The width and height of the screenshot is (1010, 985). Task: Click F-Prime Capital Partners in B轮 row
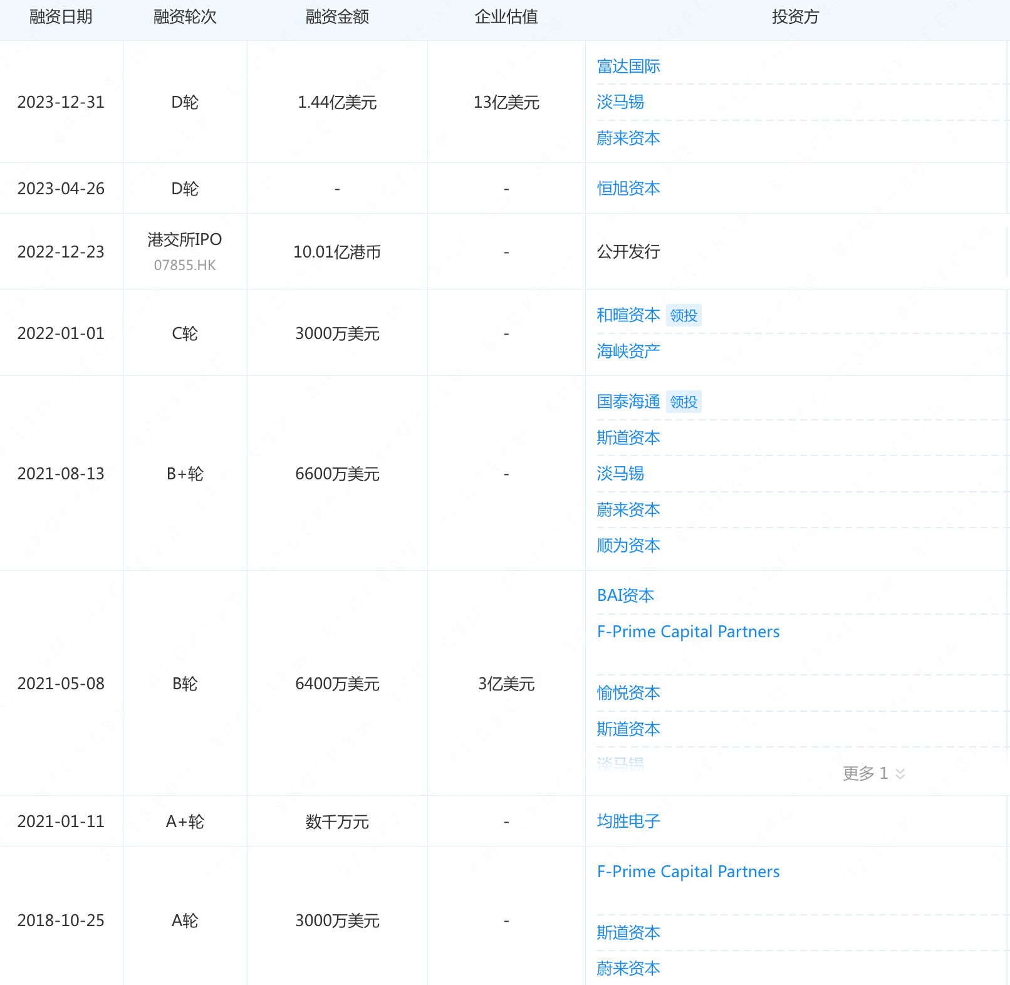(x=687, y=632)
